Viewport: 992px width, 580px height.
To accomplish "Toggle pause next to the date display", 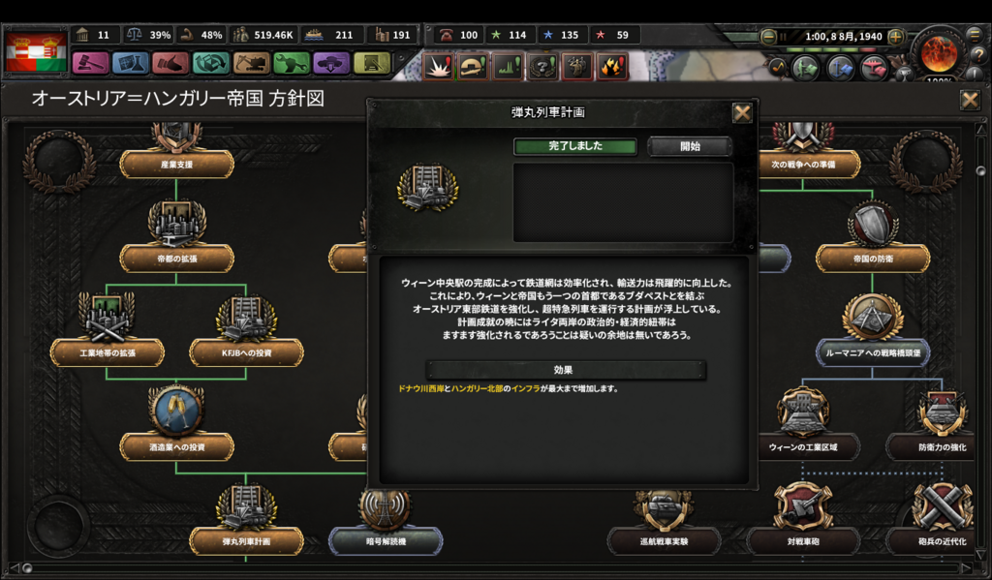I will (783, 37).
